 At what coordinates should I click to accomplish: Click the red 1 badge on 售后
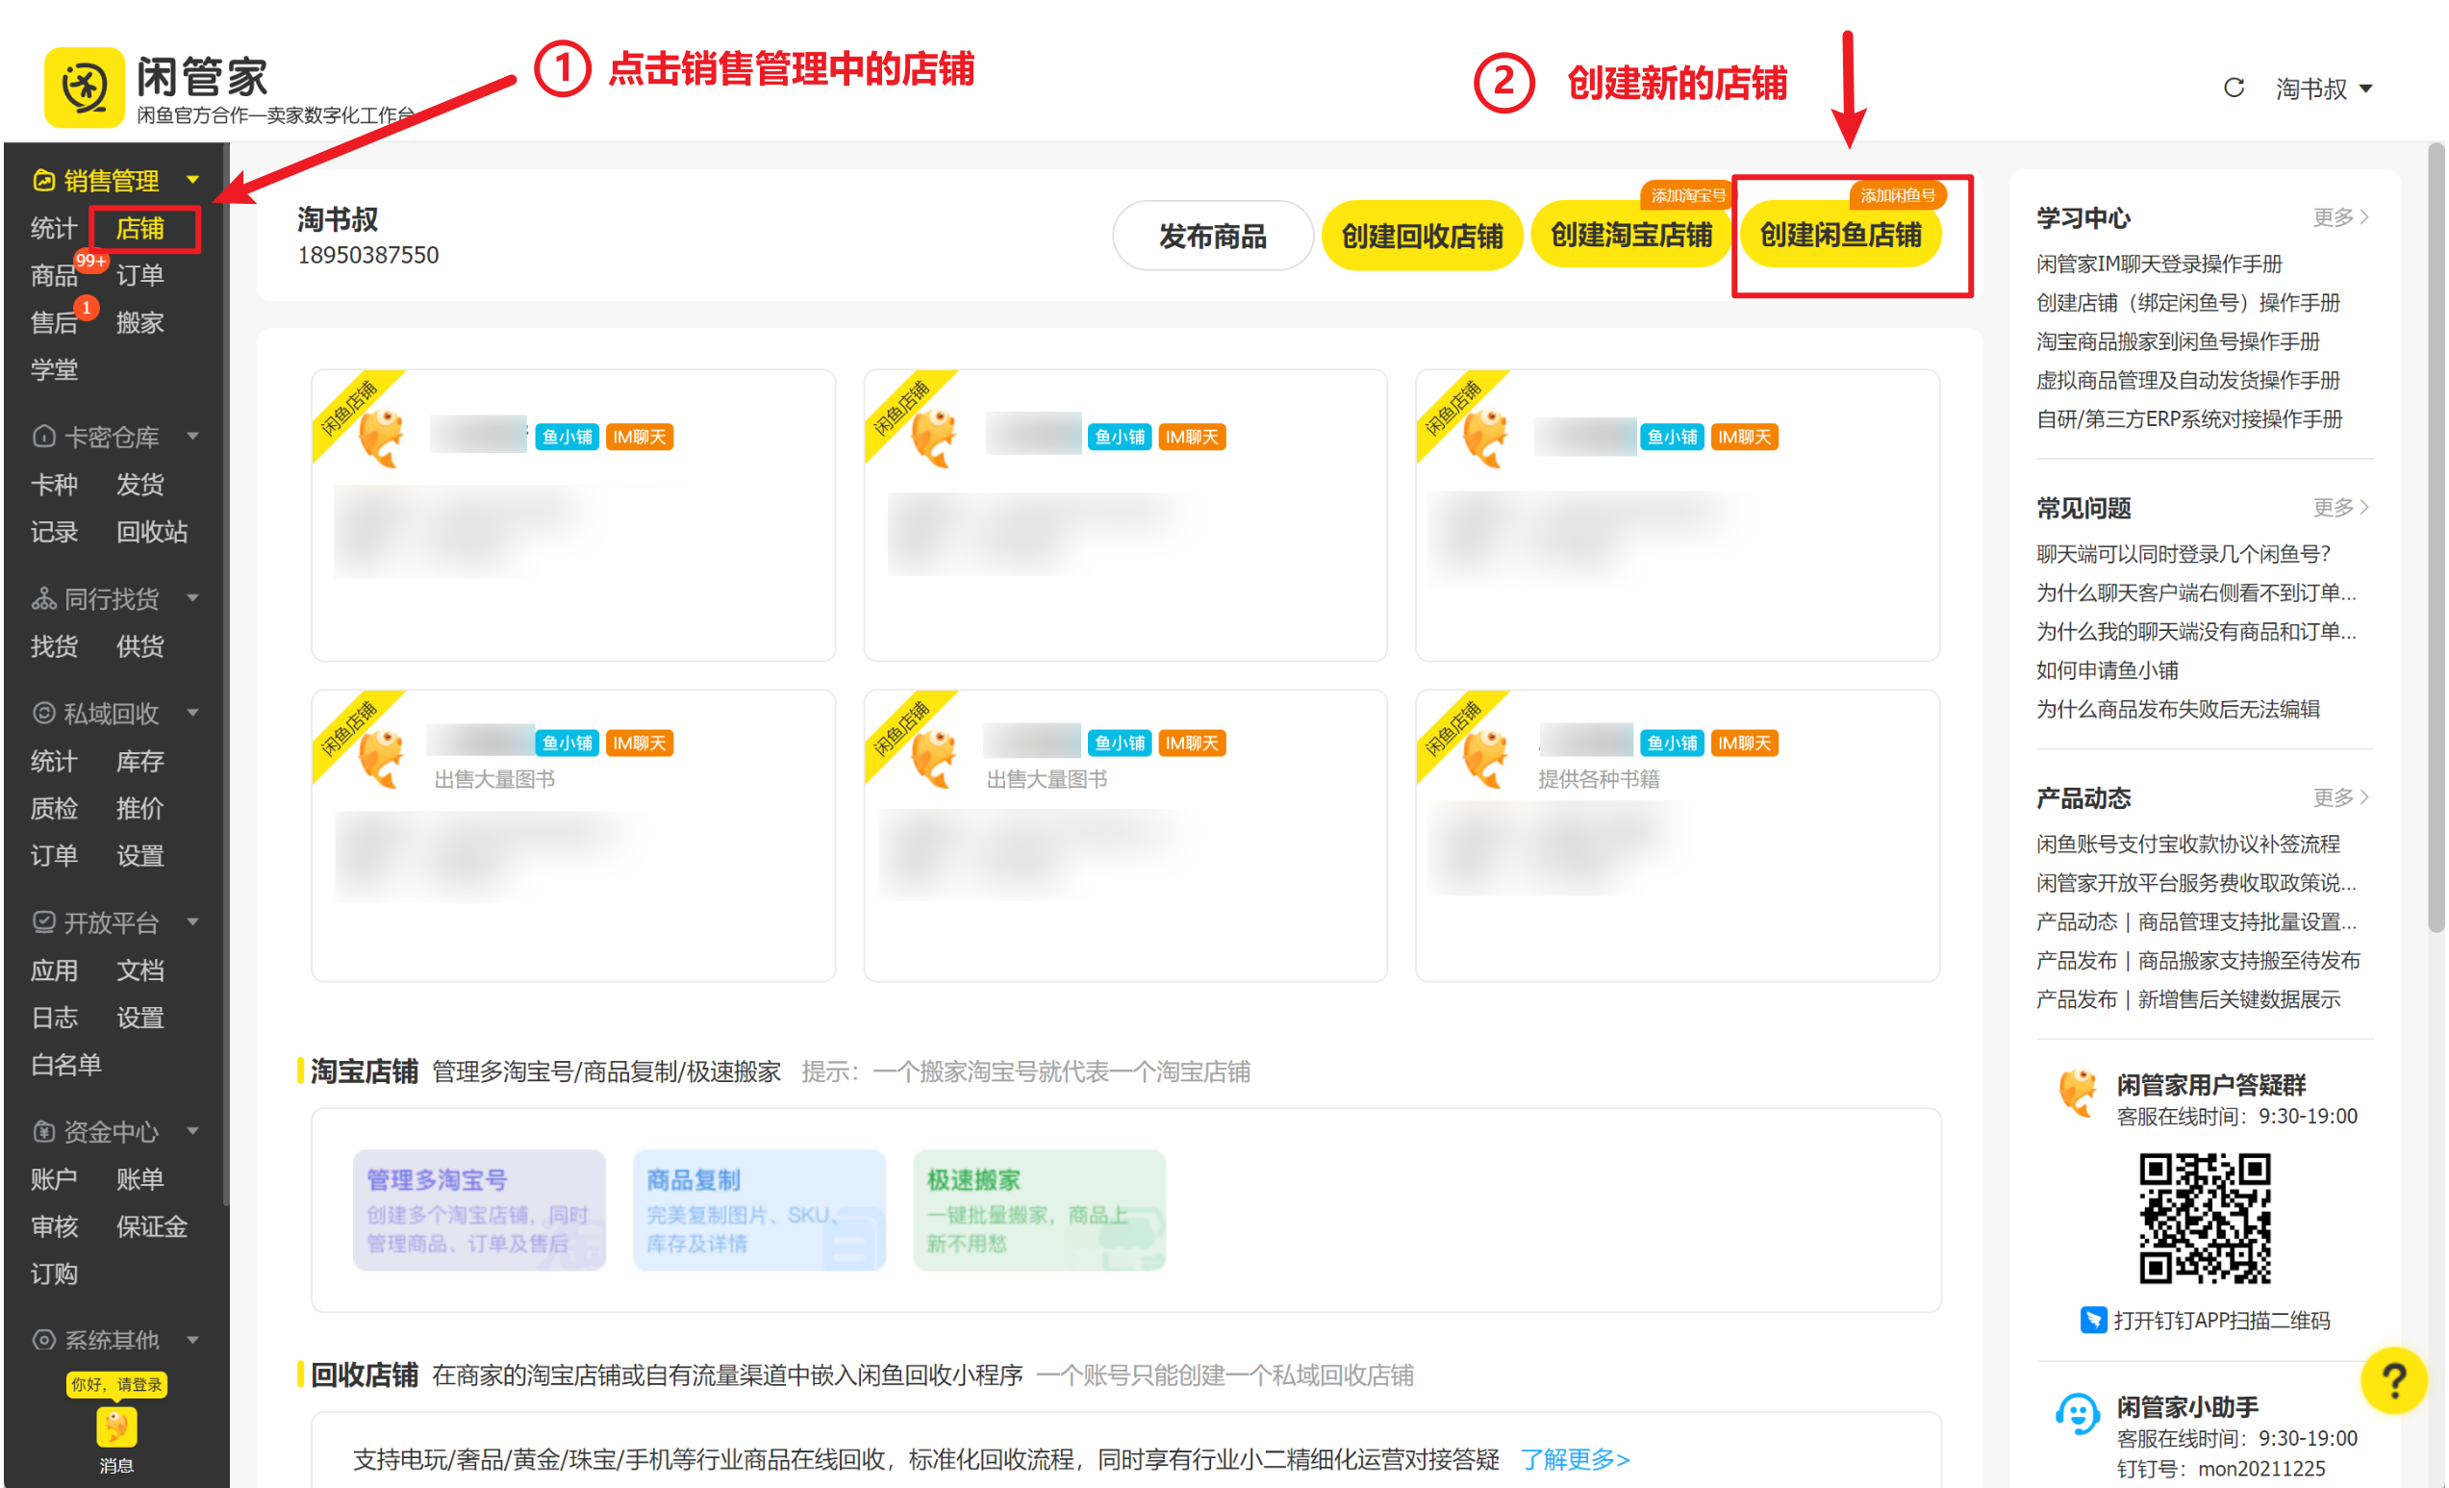(88, 308)
